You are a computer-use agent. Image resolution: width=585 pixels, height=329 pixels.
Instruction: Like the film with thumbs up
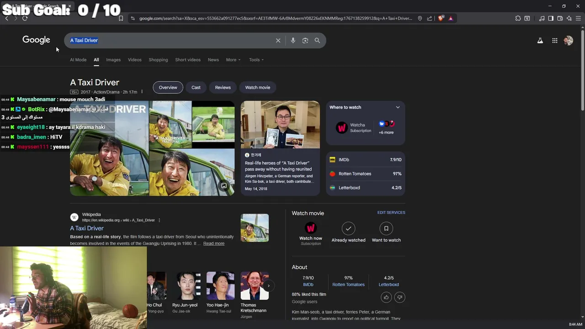386,297
